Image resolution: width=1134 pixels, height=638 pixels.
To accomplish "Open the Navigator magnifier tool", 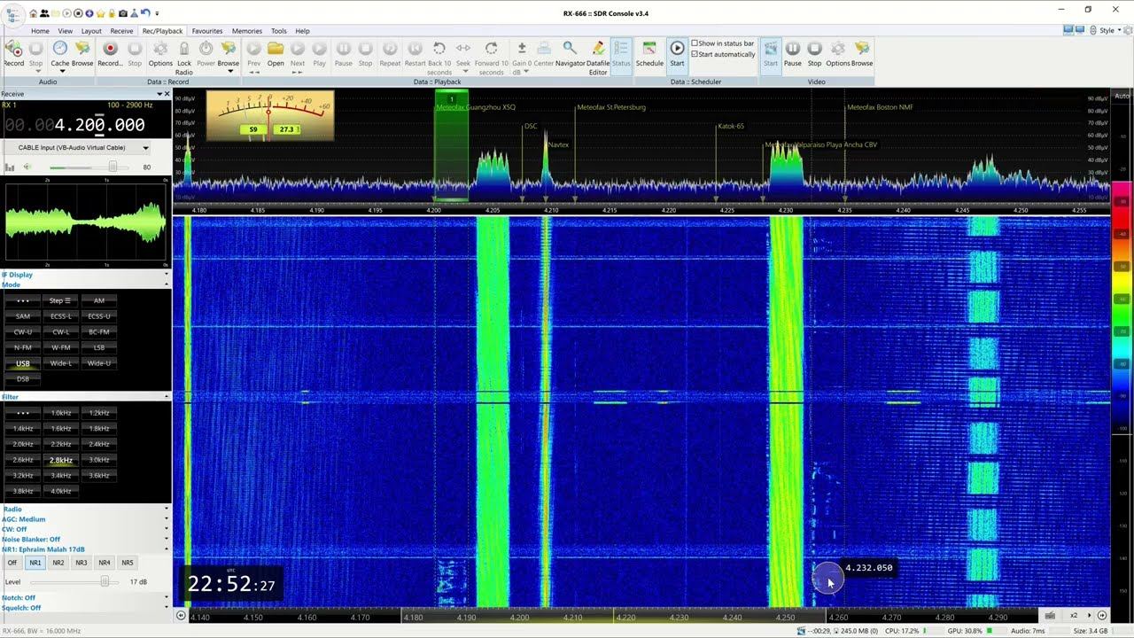I will (x=570, y=53).
